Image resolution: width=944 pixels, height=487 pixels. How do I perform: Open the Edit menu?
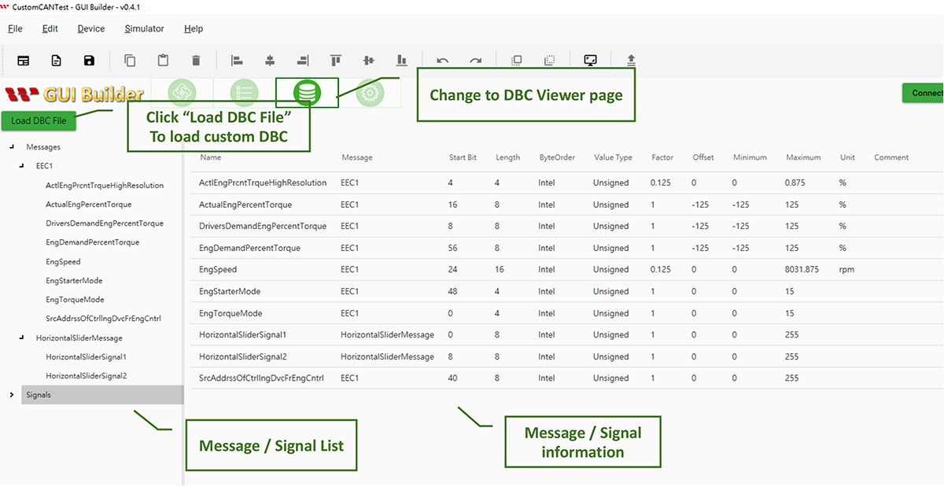coord(50,29)
